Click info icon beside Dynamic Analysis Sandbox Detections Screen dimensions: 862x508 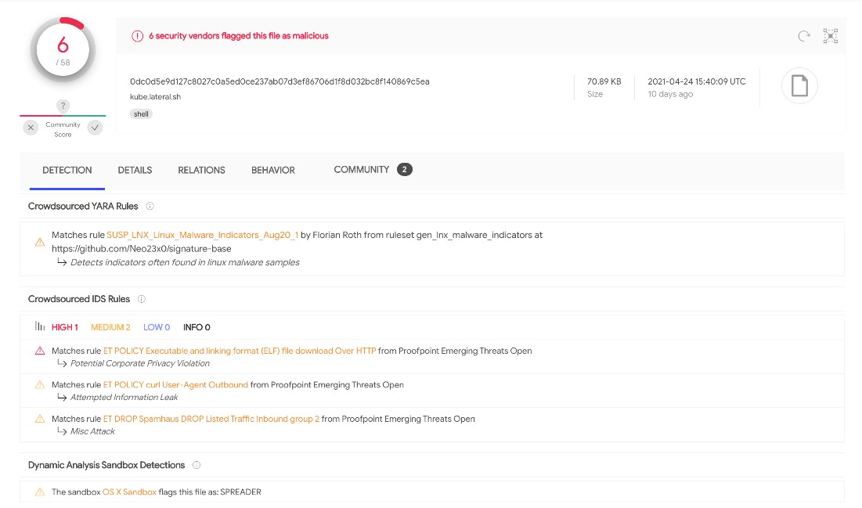(x=197, y=465)
